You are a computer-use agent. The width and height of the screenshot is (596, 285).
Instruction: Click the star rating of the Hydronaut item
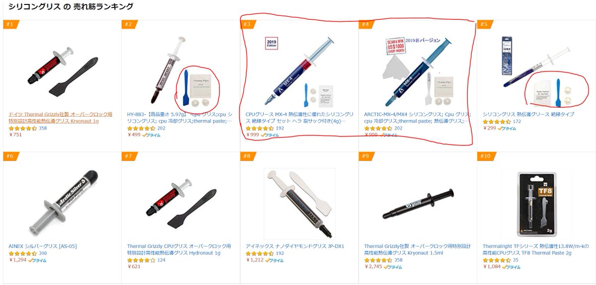[x=141, y=260]
